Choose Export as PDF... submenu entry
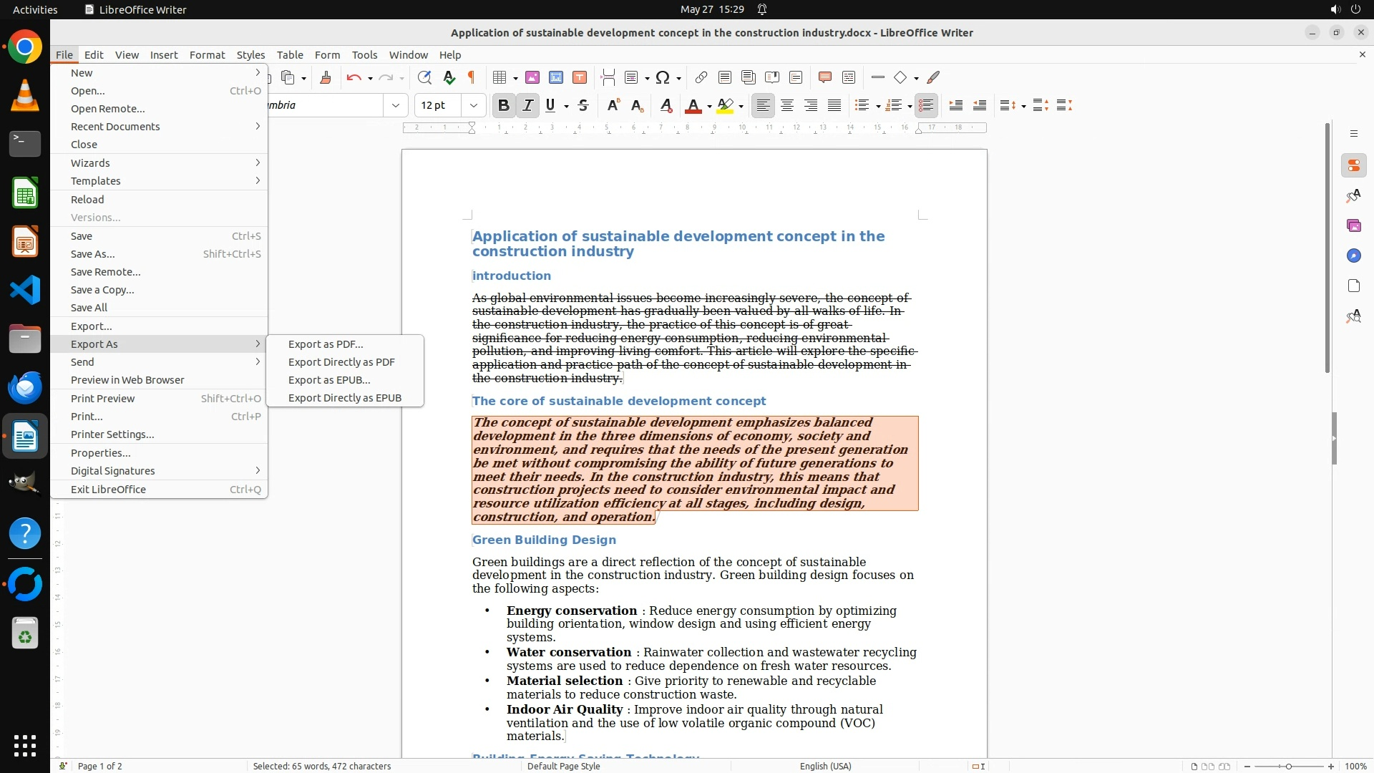The height and width of the screenshot is (773, 1374). click(x=326, y=344)
